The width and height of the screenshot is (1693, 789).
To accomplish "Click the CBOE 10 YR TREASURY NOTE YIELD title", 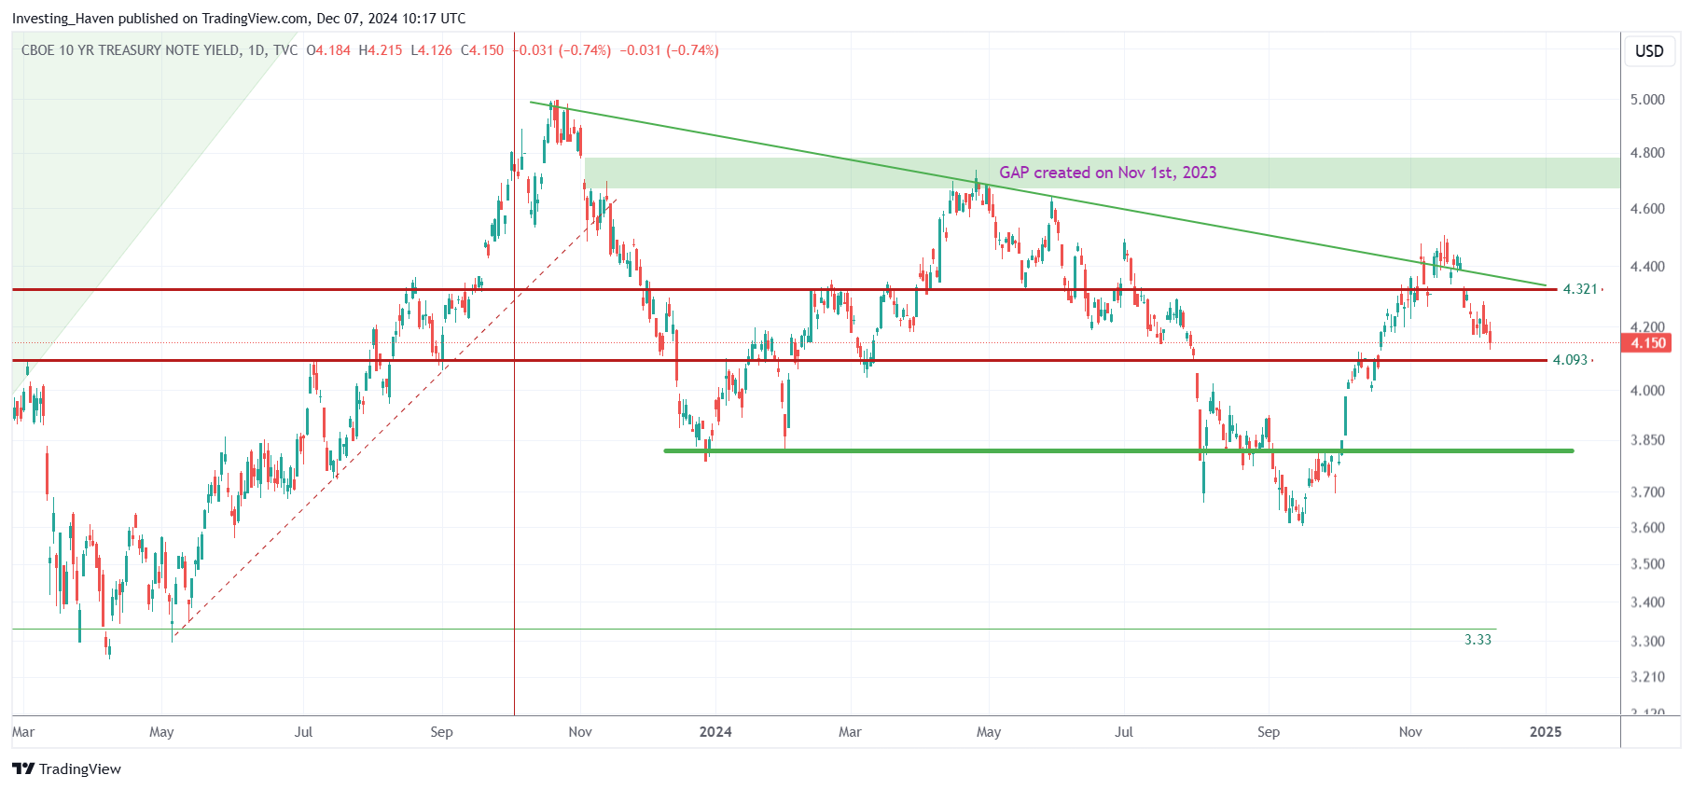I will [131, 50].
